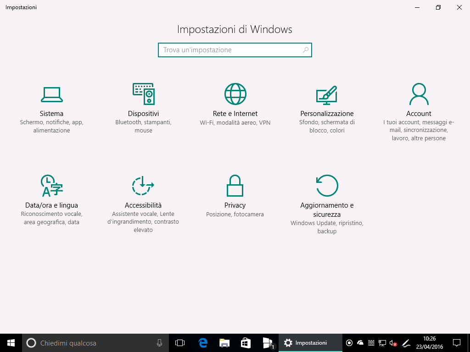This screenshot has height=352, width=470.
Task: Open Rete e Internet globe icon
Action: [235, 94]
